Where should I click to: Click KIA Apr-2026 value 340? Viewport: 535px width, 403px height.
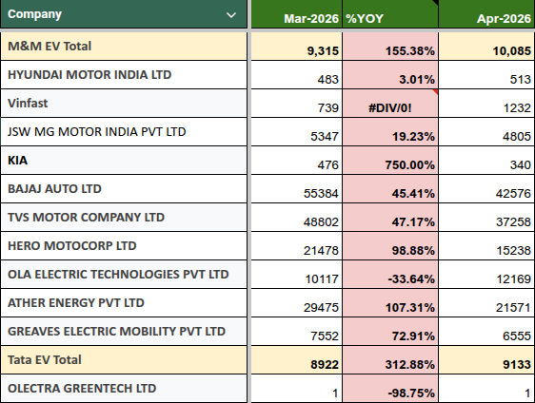tap(486, 161)
